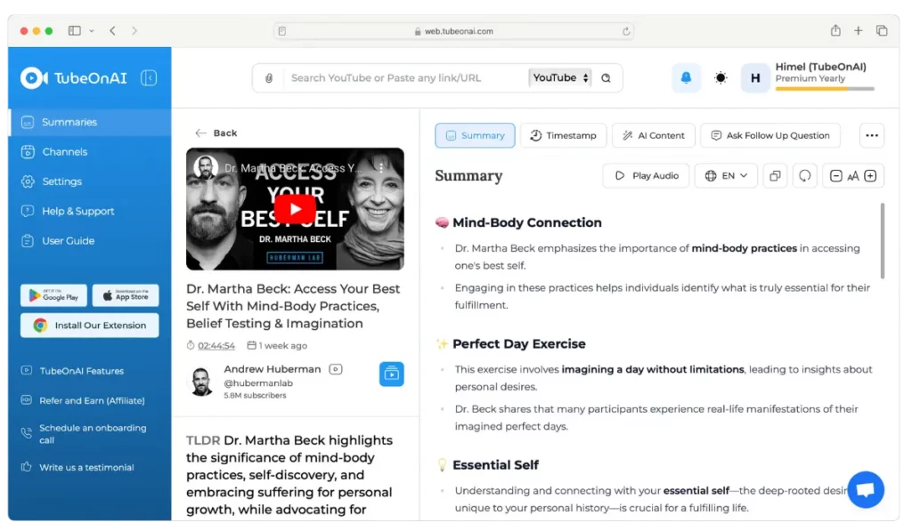Image resolution: width=912 pixels, height=531 pixels.
Task: Toggle light/dark theme sun icon
Action: point(721,78)
